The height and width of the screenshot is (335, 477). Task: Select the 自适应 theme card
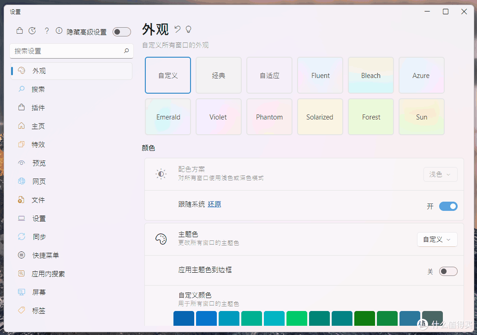tap(269, 75)
